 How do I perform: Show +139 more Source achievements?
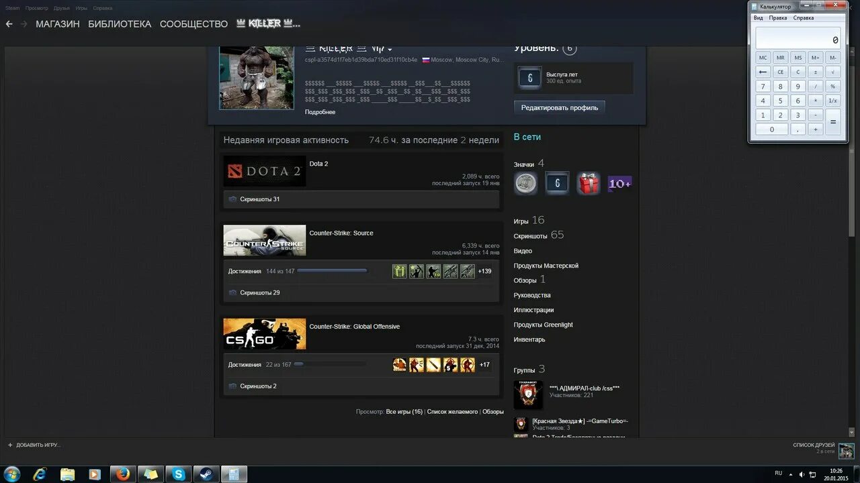point(484,271)
